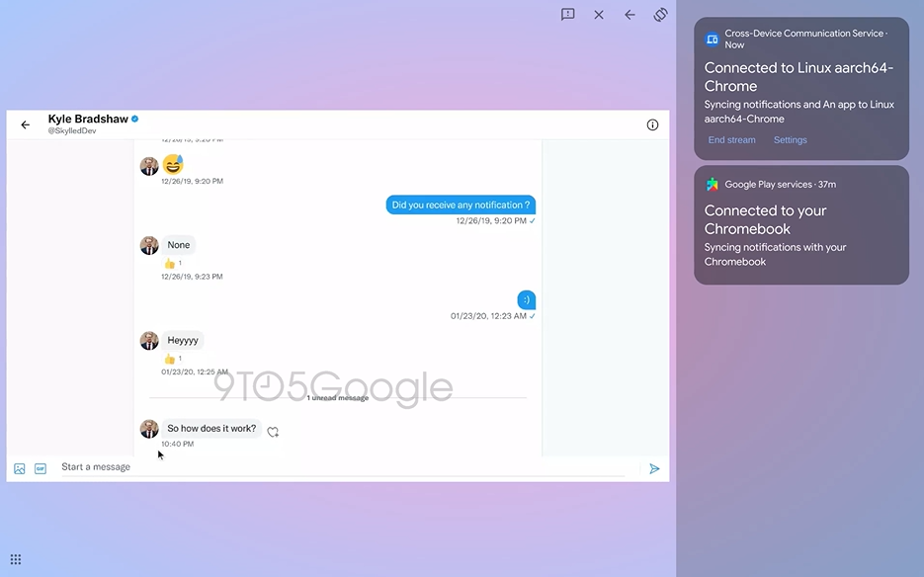The height and width of the screenshot is (577, 924).
Task: Click the laughing emoji message
Action: point(173,164)
